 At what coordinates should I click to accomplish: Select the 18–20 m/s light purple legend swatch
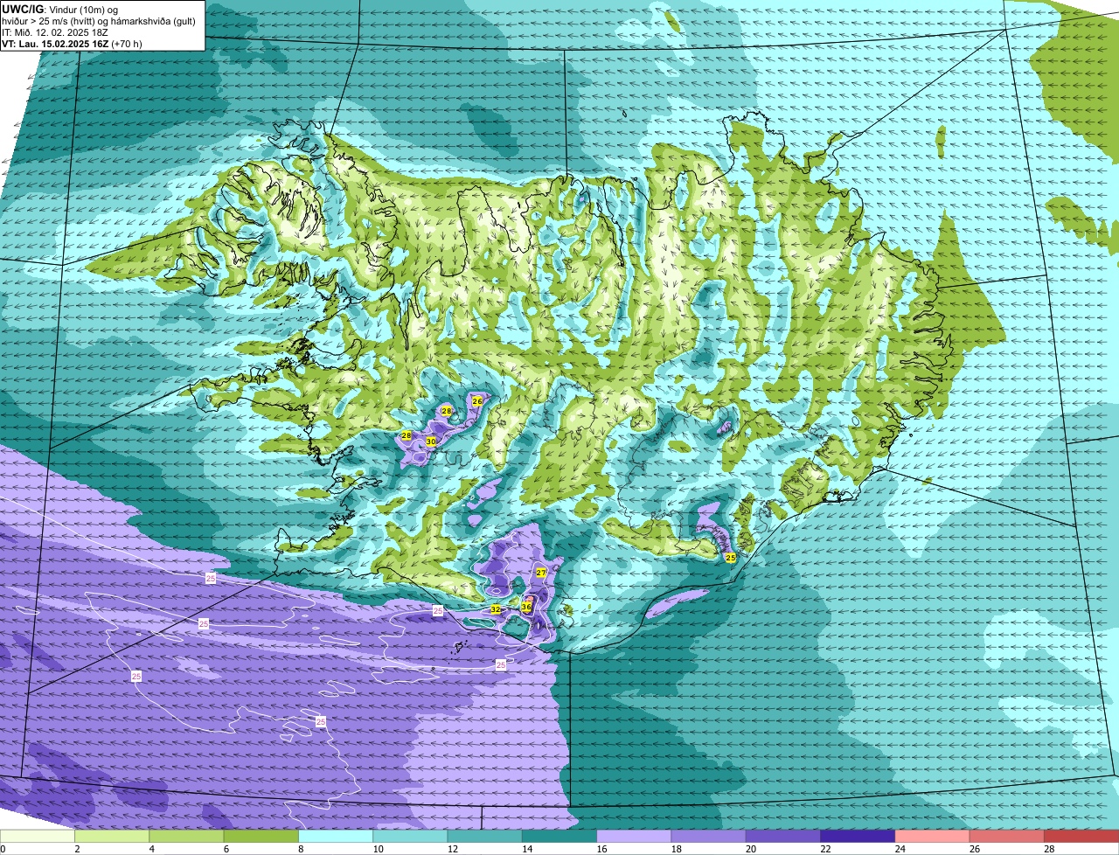pyautogui.click(x=708, y=836)
